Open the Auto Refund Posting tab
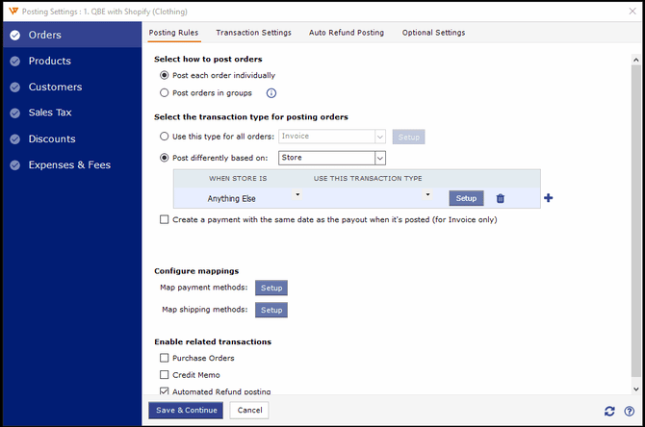The width and height of the screenshot is (645, 427). tap(346, 33)
